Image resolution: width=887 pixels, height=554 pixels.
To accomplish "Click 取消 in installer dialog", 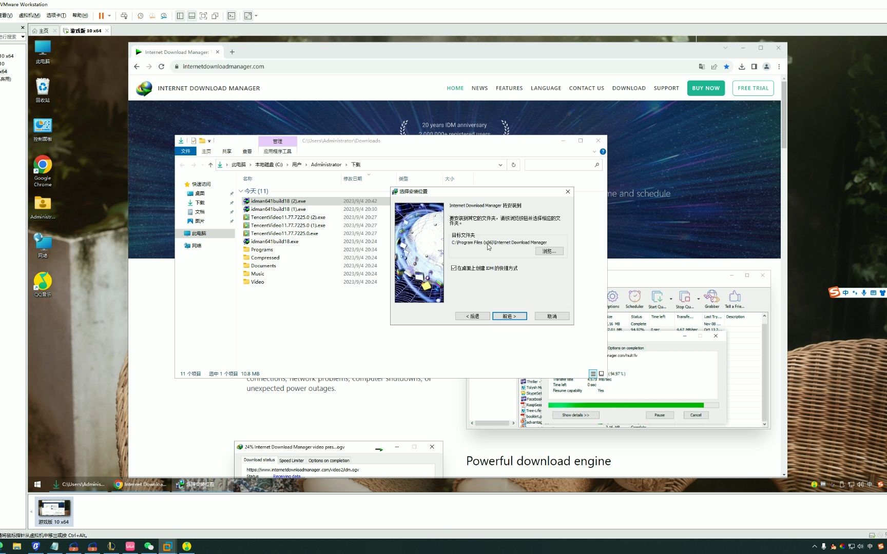I will (552, 316).
